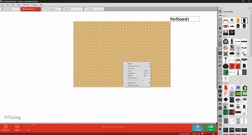Expand the Rotate submenu in the context menu
The image size is (252, 135).
pyautogui.click(x=137, y=63)
